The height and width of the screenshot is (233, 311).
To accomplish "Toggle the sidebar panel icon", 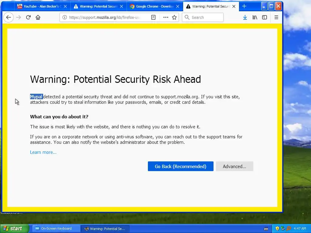I will 265,17.
